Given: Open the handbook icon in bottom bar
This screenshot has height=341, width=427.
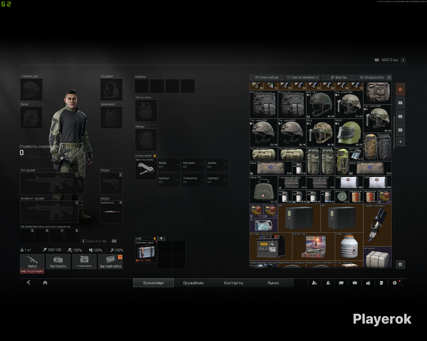Looking at the screenshot, I should tap(368, 283).
